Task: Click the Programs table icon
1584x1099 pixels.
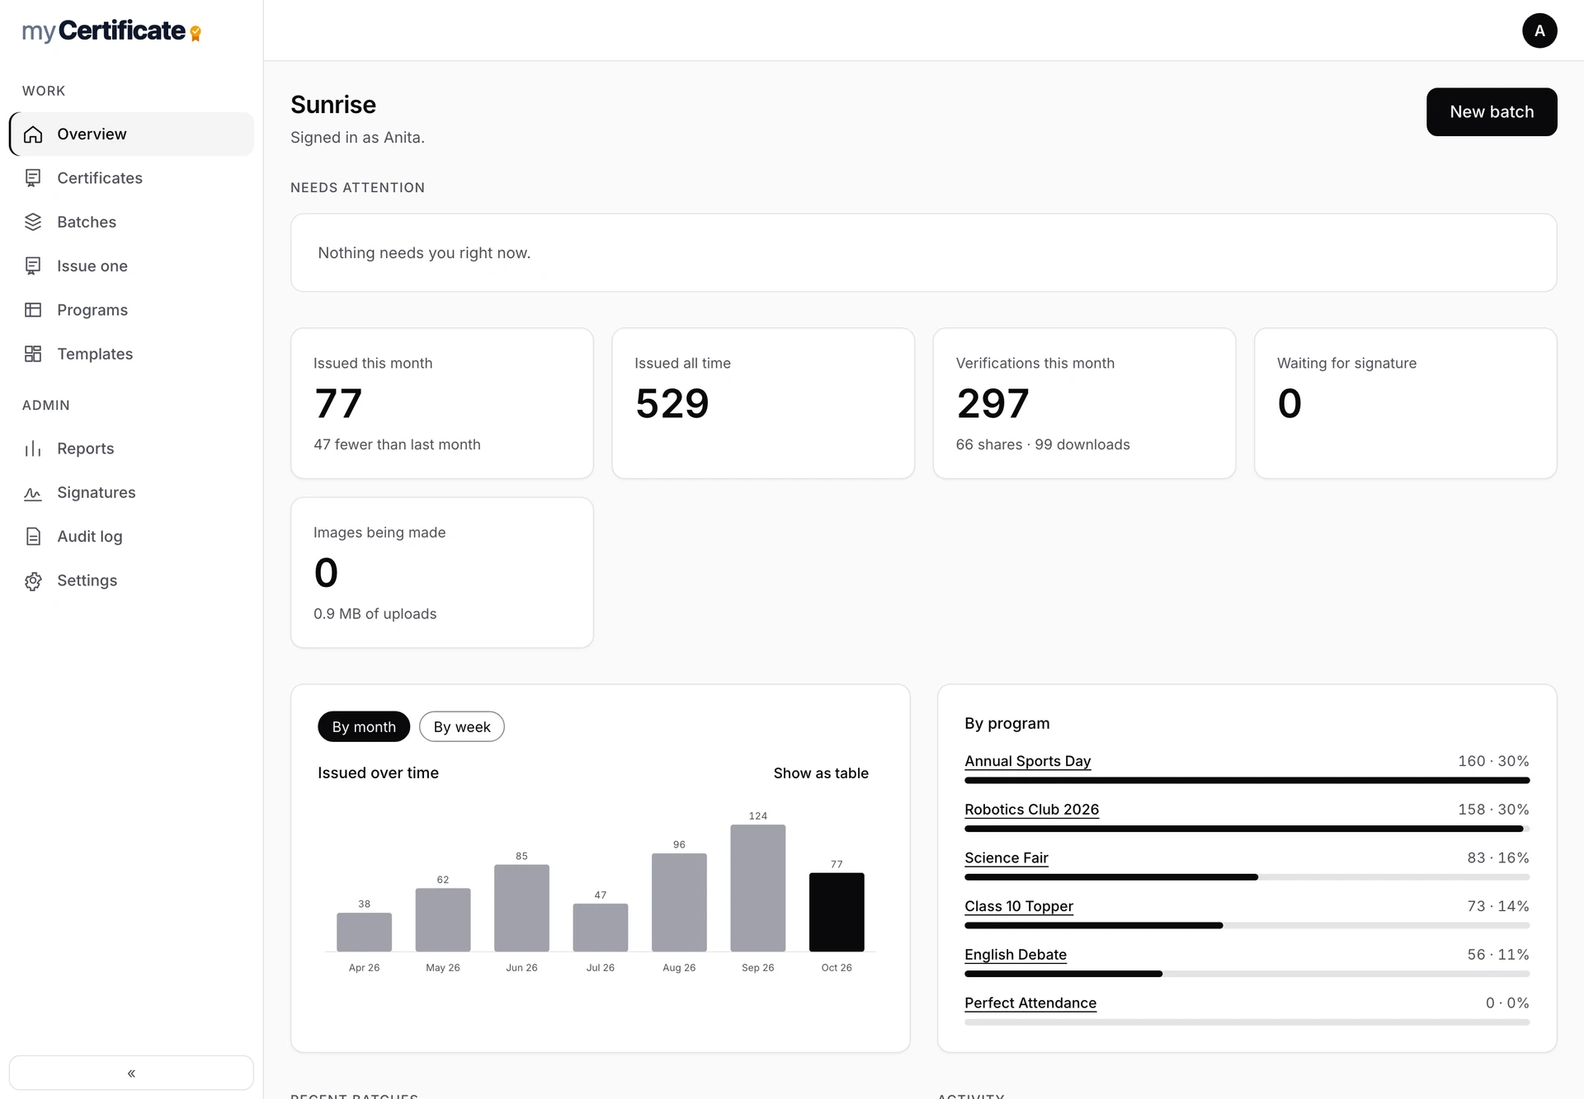Action: pyautogui.click(x=33, y=310)
